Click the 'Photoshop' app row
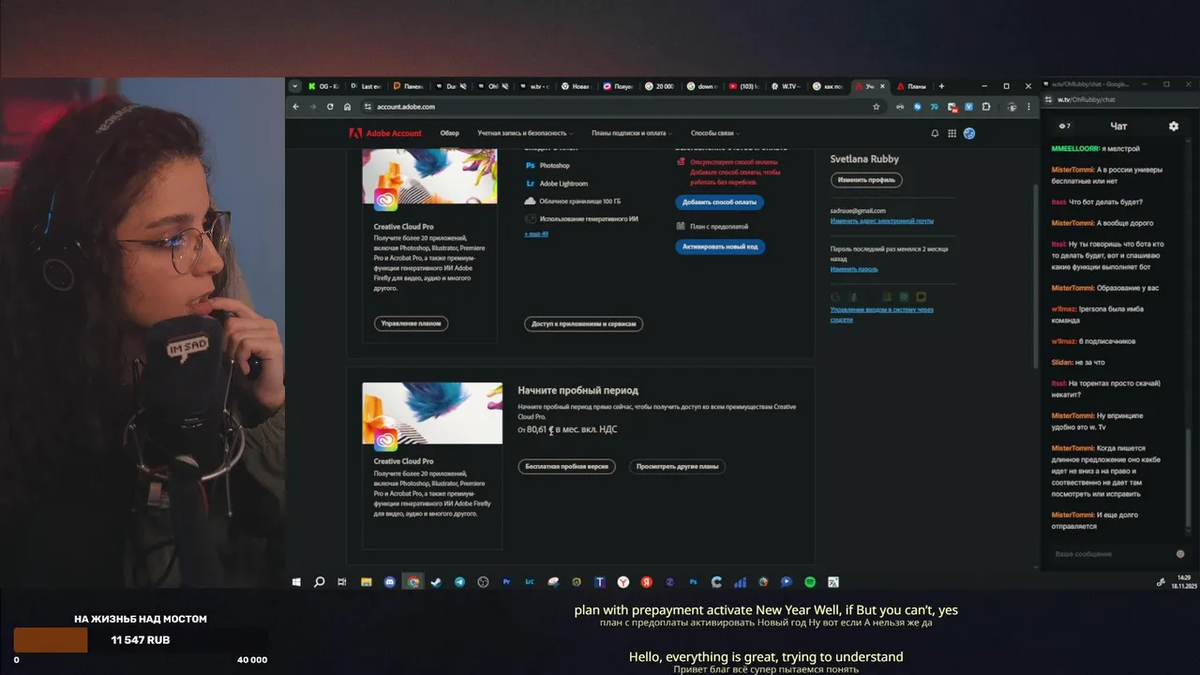The height and width of the screenshot is (675, 1200). click(x=547, y=166)
